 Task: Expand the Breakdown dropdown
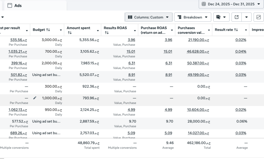tap(193, 17)
